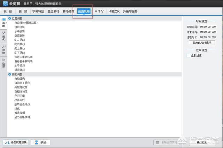Click the 修改风格时间段 button
Viewport: 223px width, 148px height.
coord(201,43)
